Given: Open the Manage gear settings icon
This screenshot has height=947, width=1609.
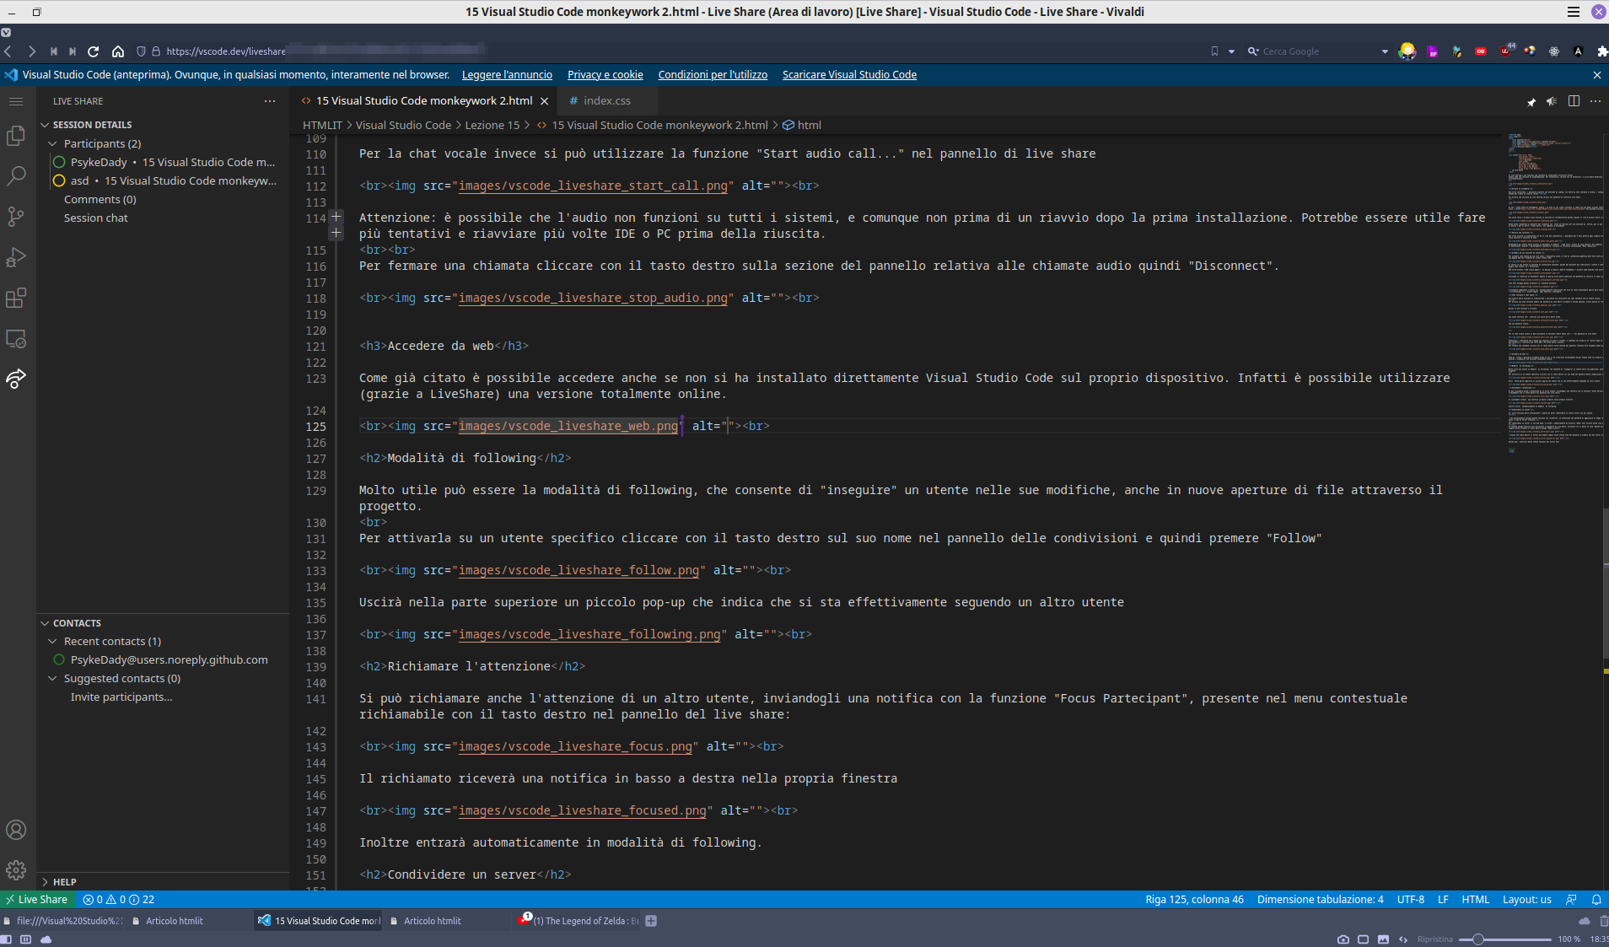Looking at the screenshot, I should click(x=16, y=869).
